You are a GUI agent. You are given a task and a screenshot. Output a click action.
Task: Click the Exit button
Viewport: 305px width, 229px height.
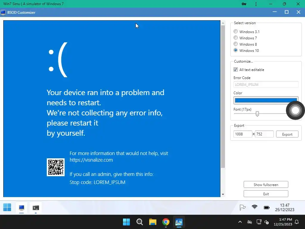click(x=266, y=194)
